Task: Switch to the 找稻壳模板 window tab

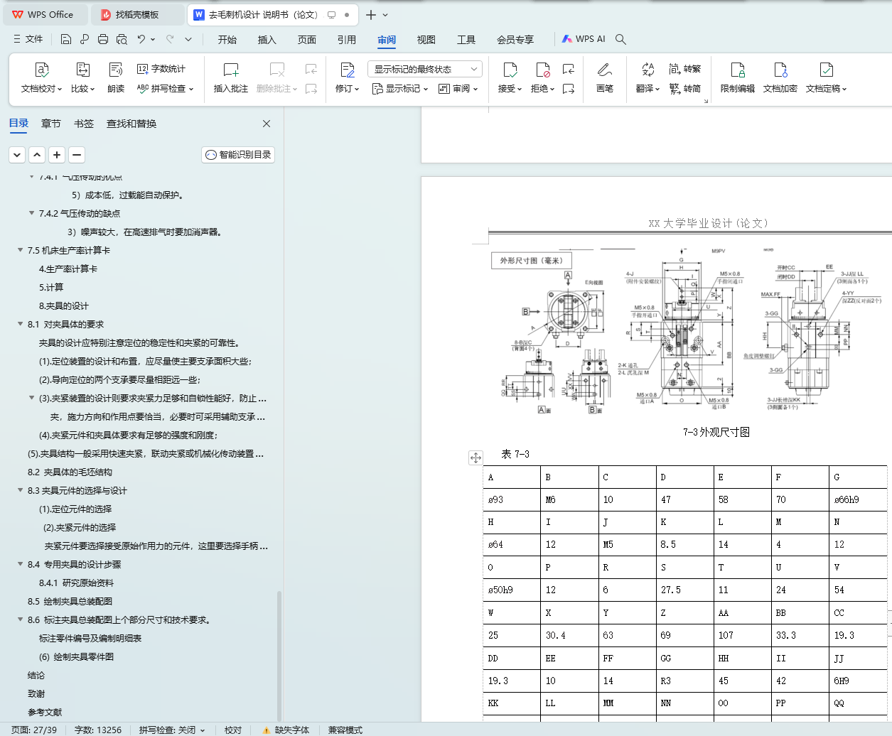Action: coord(137,15)
